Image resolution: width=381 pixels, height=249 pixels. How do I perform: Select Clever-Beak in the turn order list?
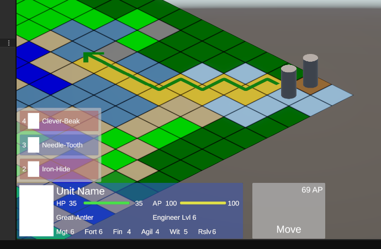59,121
